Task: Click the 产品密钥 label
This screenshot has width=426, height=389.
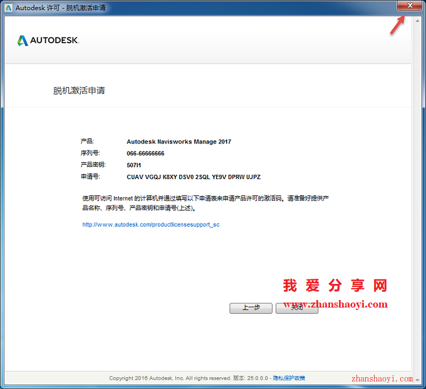Action: [93, 165]
